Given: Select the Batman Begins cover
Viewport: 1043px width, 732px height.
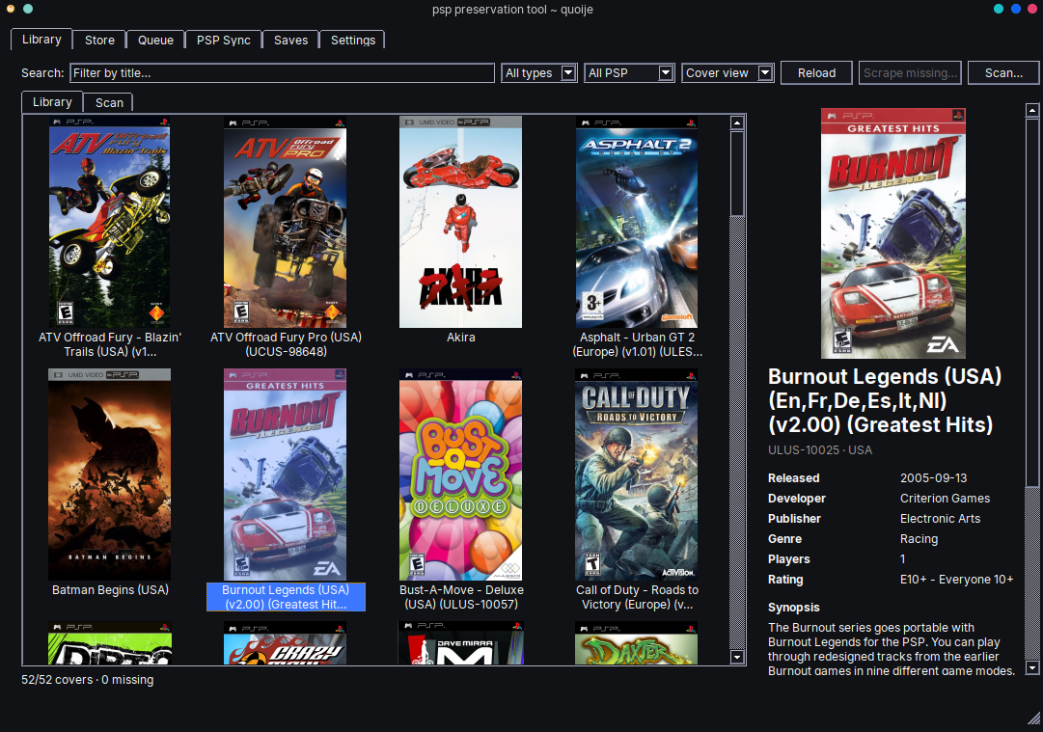Looking at the screenshot, I should point(110,474).
